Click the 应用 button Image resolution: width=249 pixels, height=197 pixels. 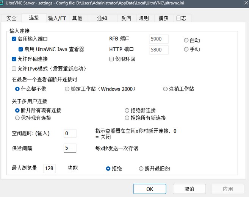click(228, 189)
